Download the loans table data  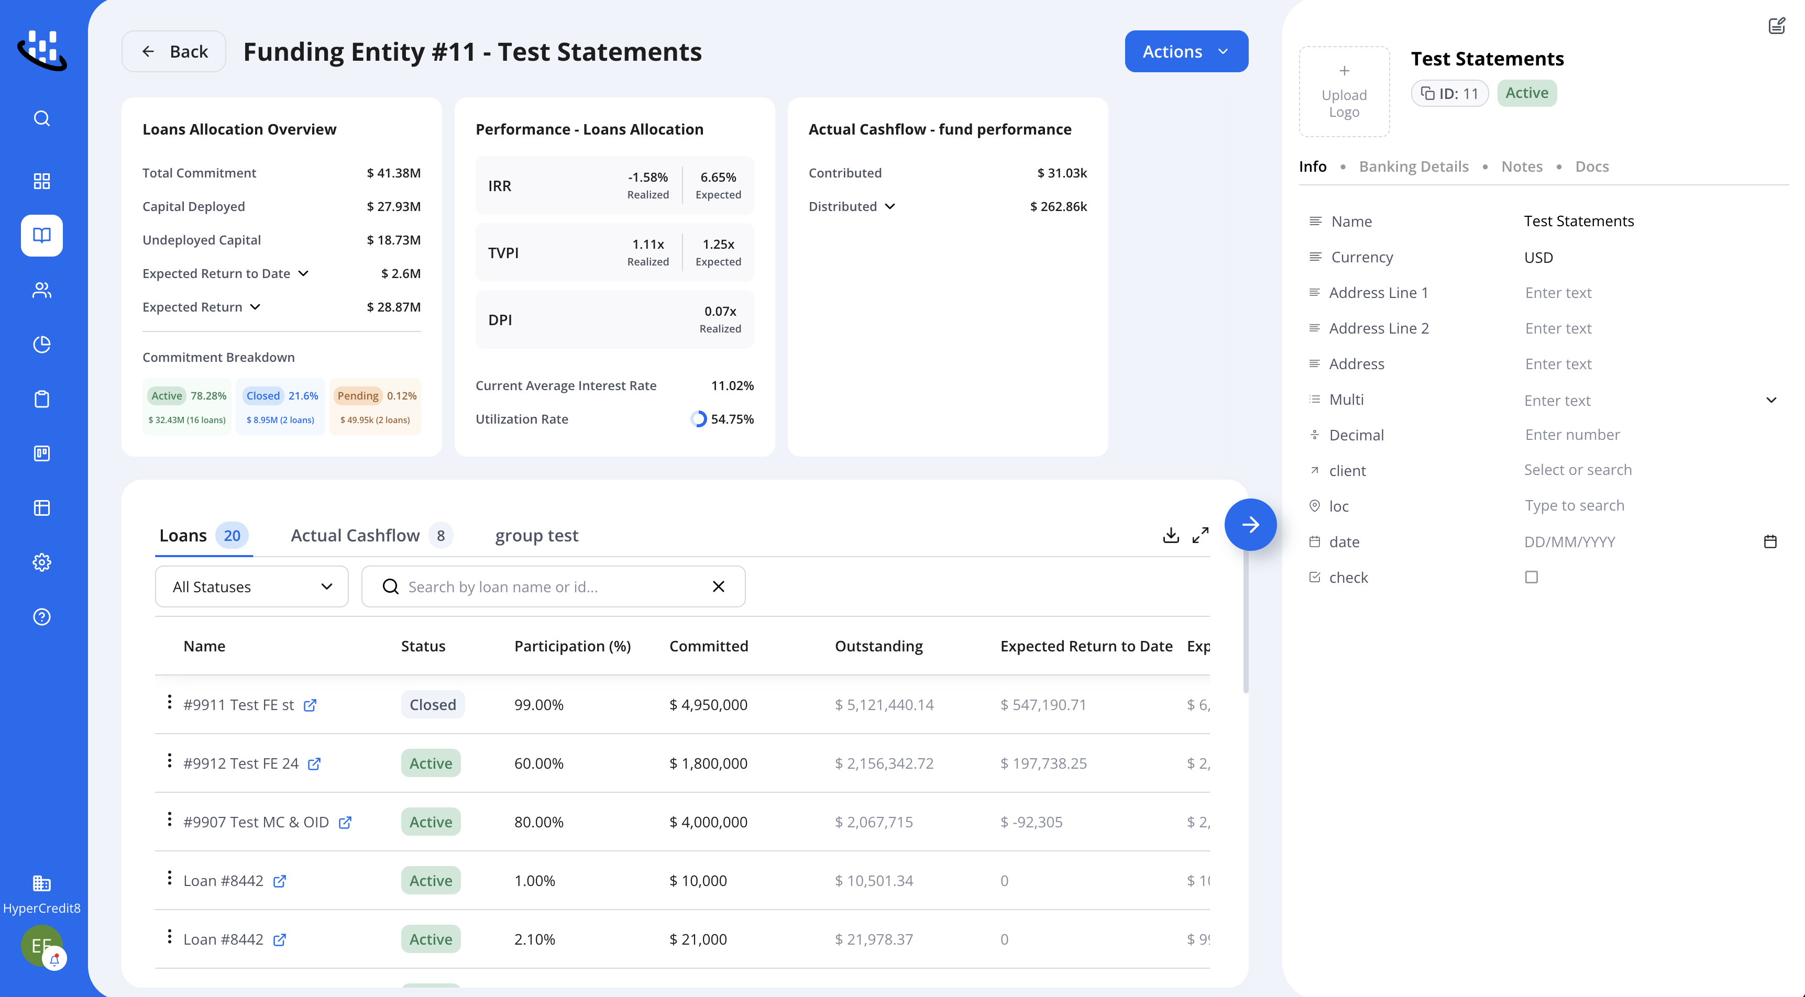click(1170, 535)
